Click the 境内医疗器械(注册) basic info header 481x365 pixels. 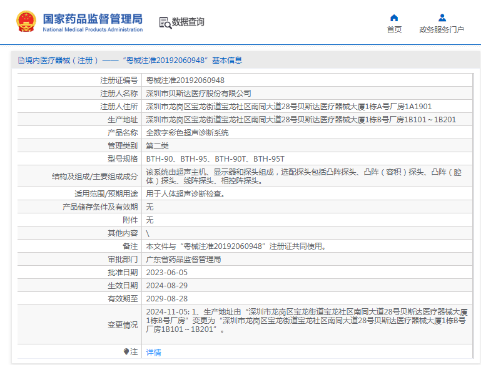tap(130, 61)
